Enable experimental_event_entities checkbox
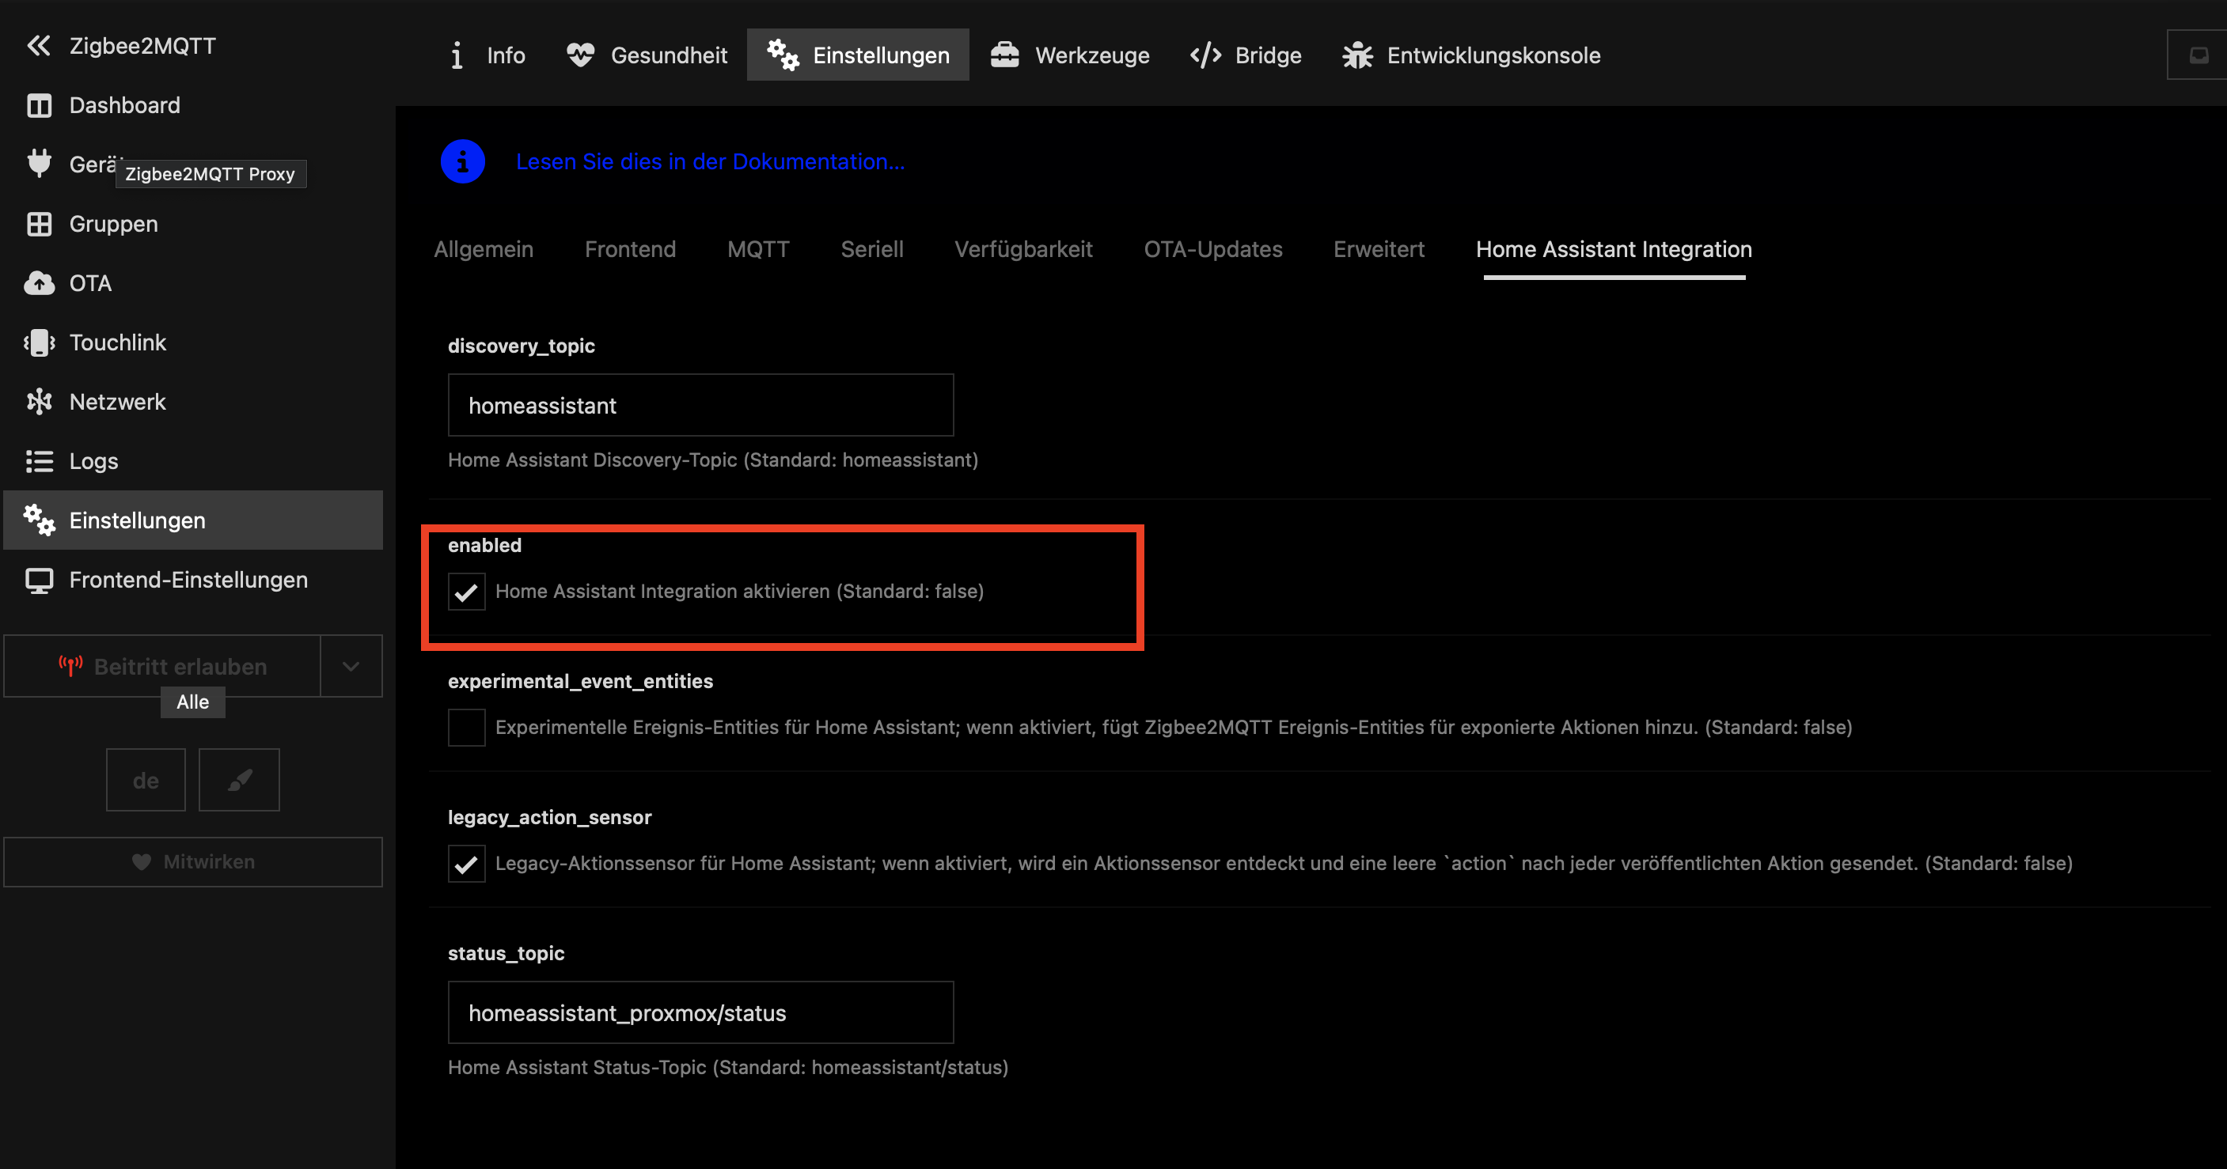Screen dimensions: 2227x1169 466,728
